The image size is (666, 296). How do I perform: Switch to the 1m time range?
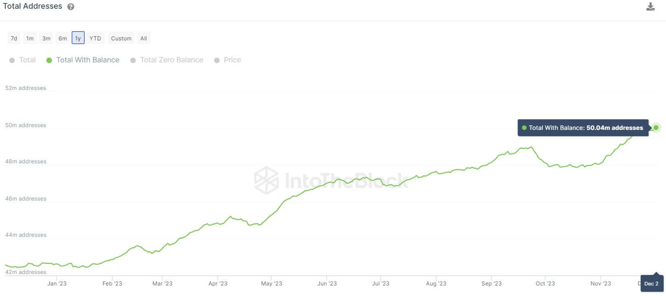click(x=30, y=38)
